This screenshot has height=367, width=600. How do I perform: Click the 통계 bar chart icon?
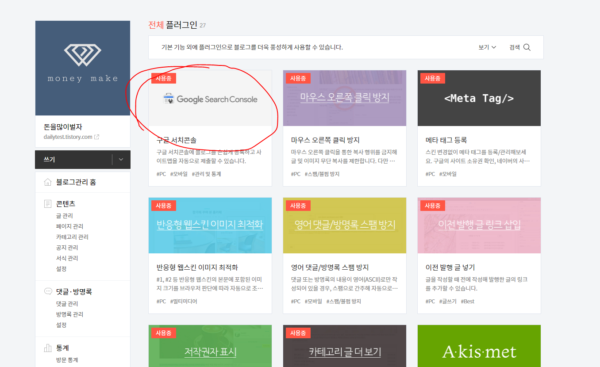[48, 348]
